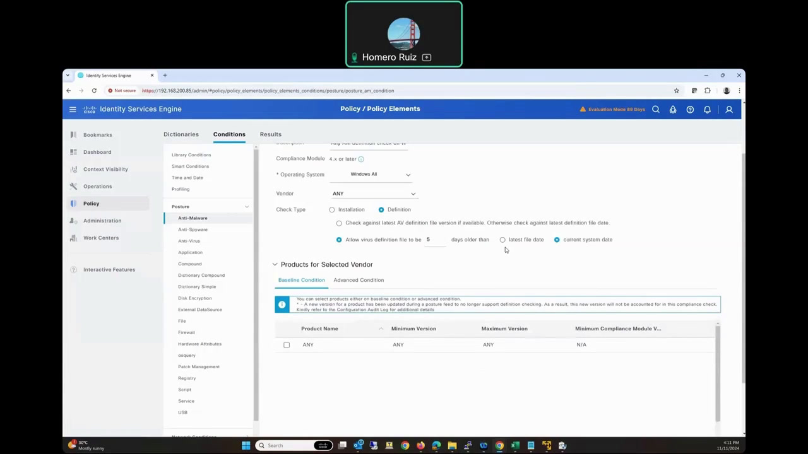This screenshot has width=808, height=454.
Task: Open the browser extensions puzzle icon
Action: click(708, 91)
